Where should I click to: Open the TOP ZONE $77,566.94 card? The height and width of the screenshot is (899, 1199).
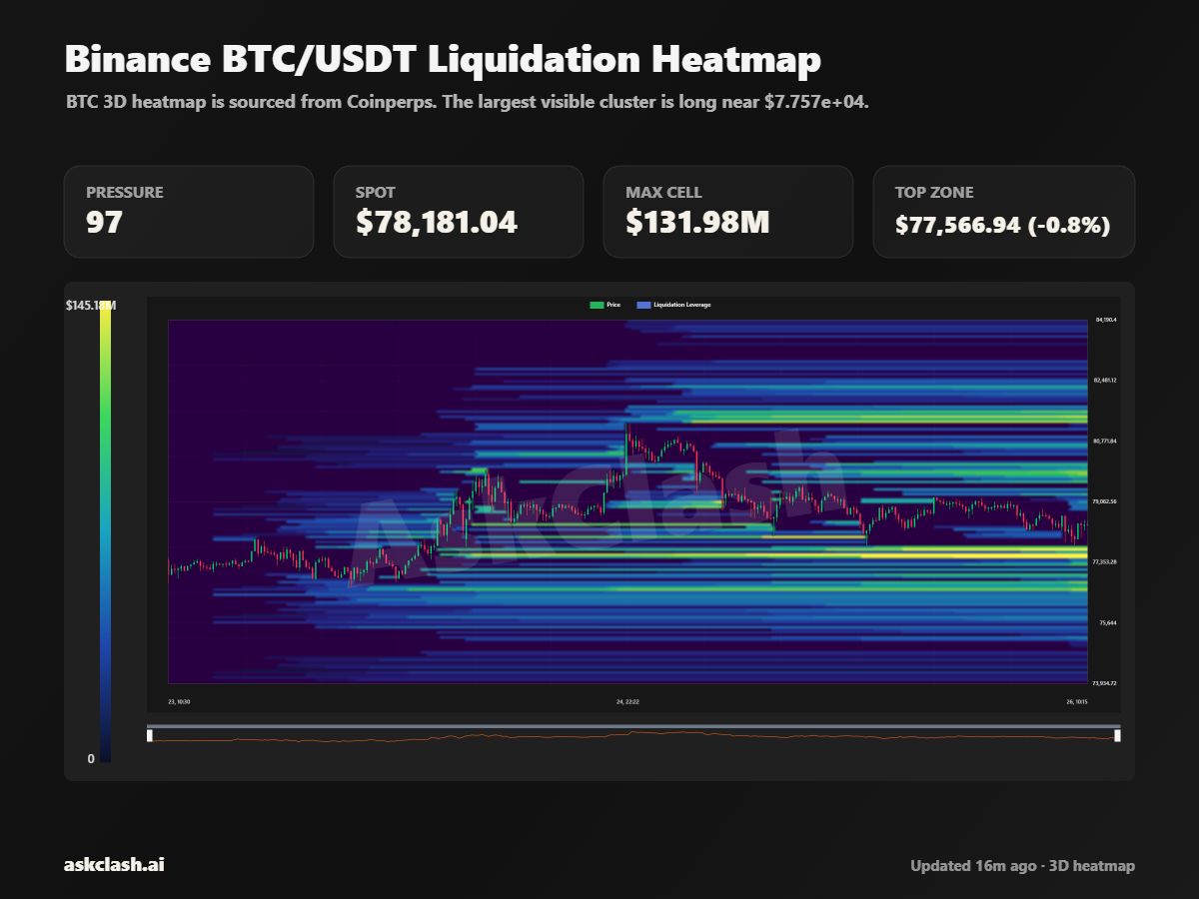(x=1004, y=212)
